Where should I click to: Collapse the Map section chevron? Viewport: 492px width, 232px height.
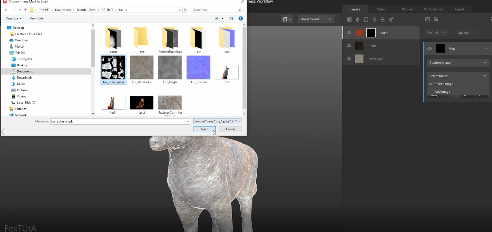(x=487, y=48)
